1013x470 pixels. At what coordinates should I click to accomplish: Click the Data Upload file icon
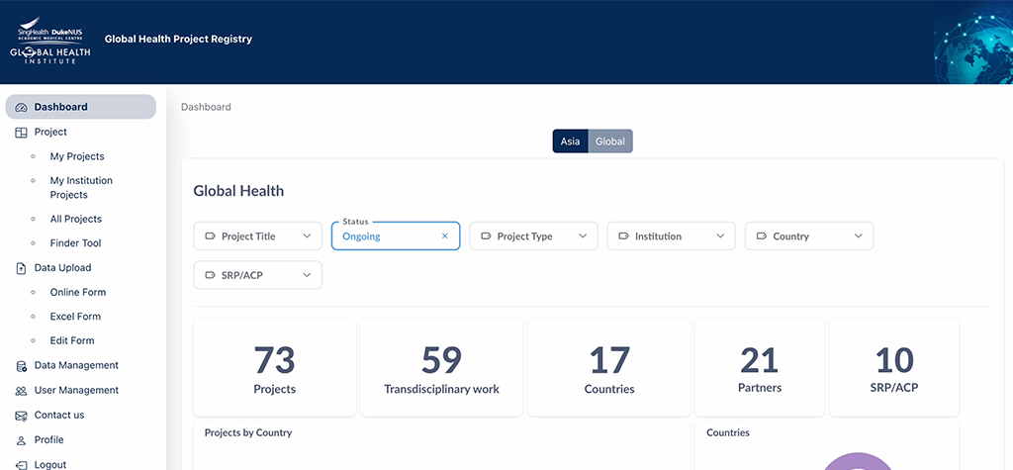click(21, 268)
